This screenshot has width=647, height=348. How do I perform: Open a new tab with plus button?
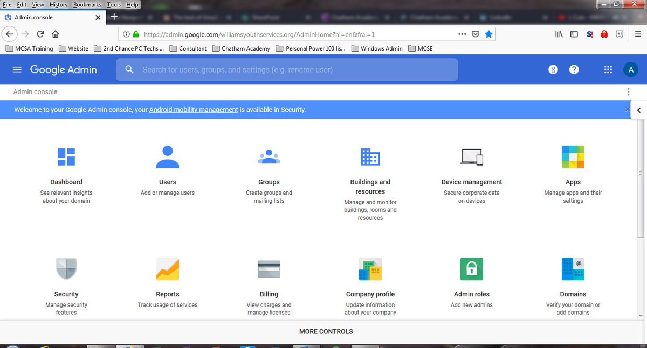[x=114, y=17]
